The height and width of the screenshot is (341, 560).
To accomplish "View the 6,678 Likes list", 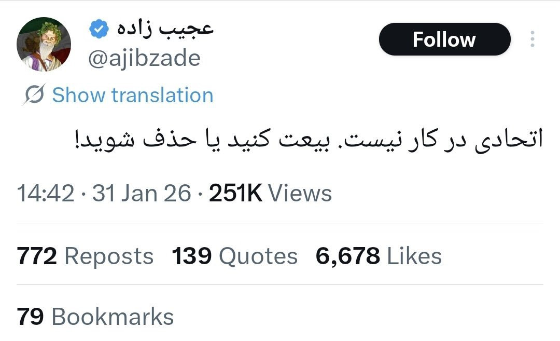I will click(x=379, y=256).
